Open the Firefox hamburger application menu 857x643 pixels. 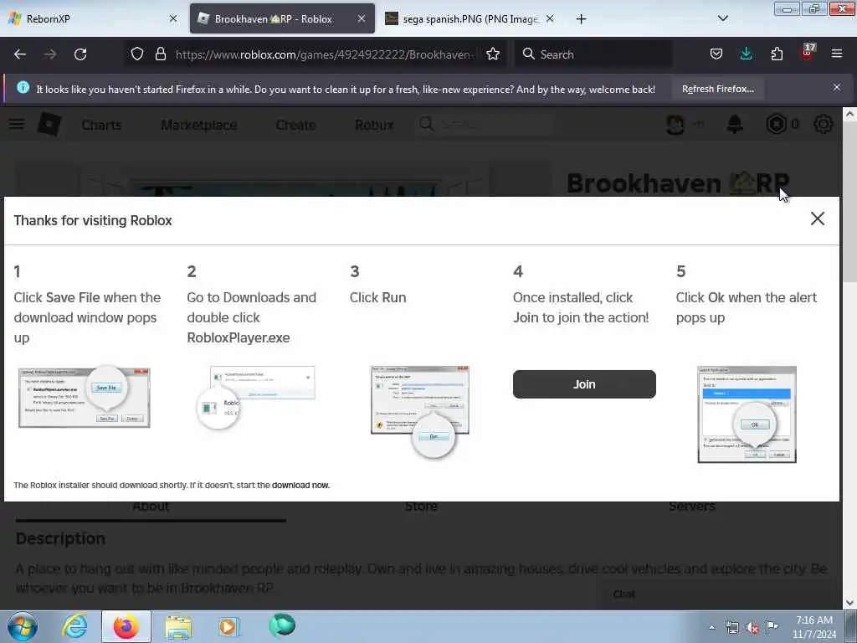pos(837,54)
